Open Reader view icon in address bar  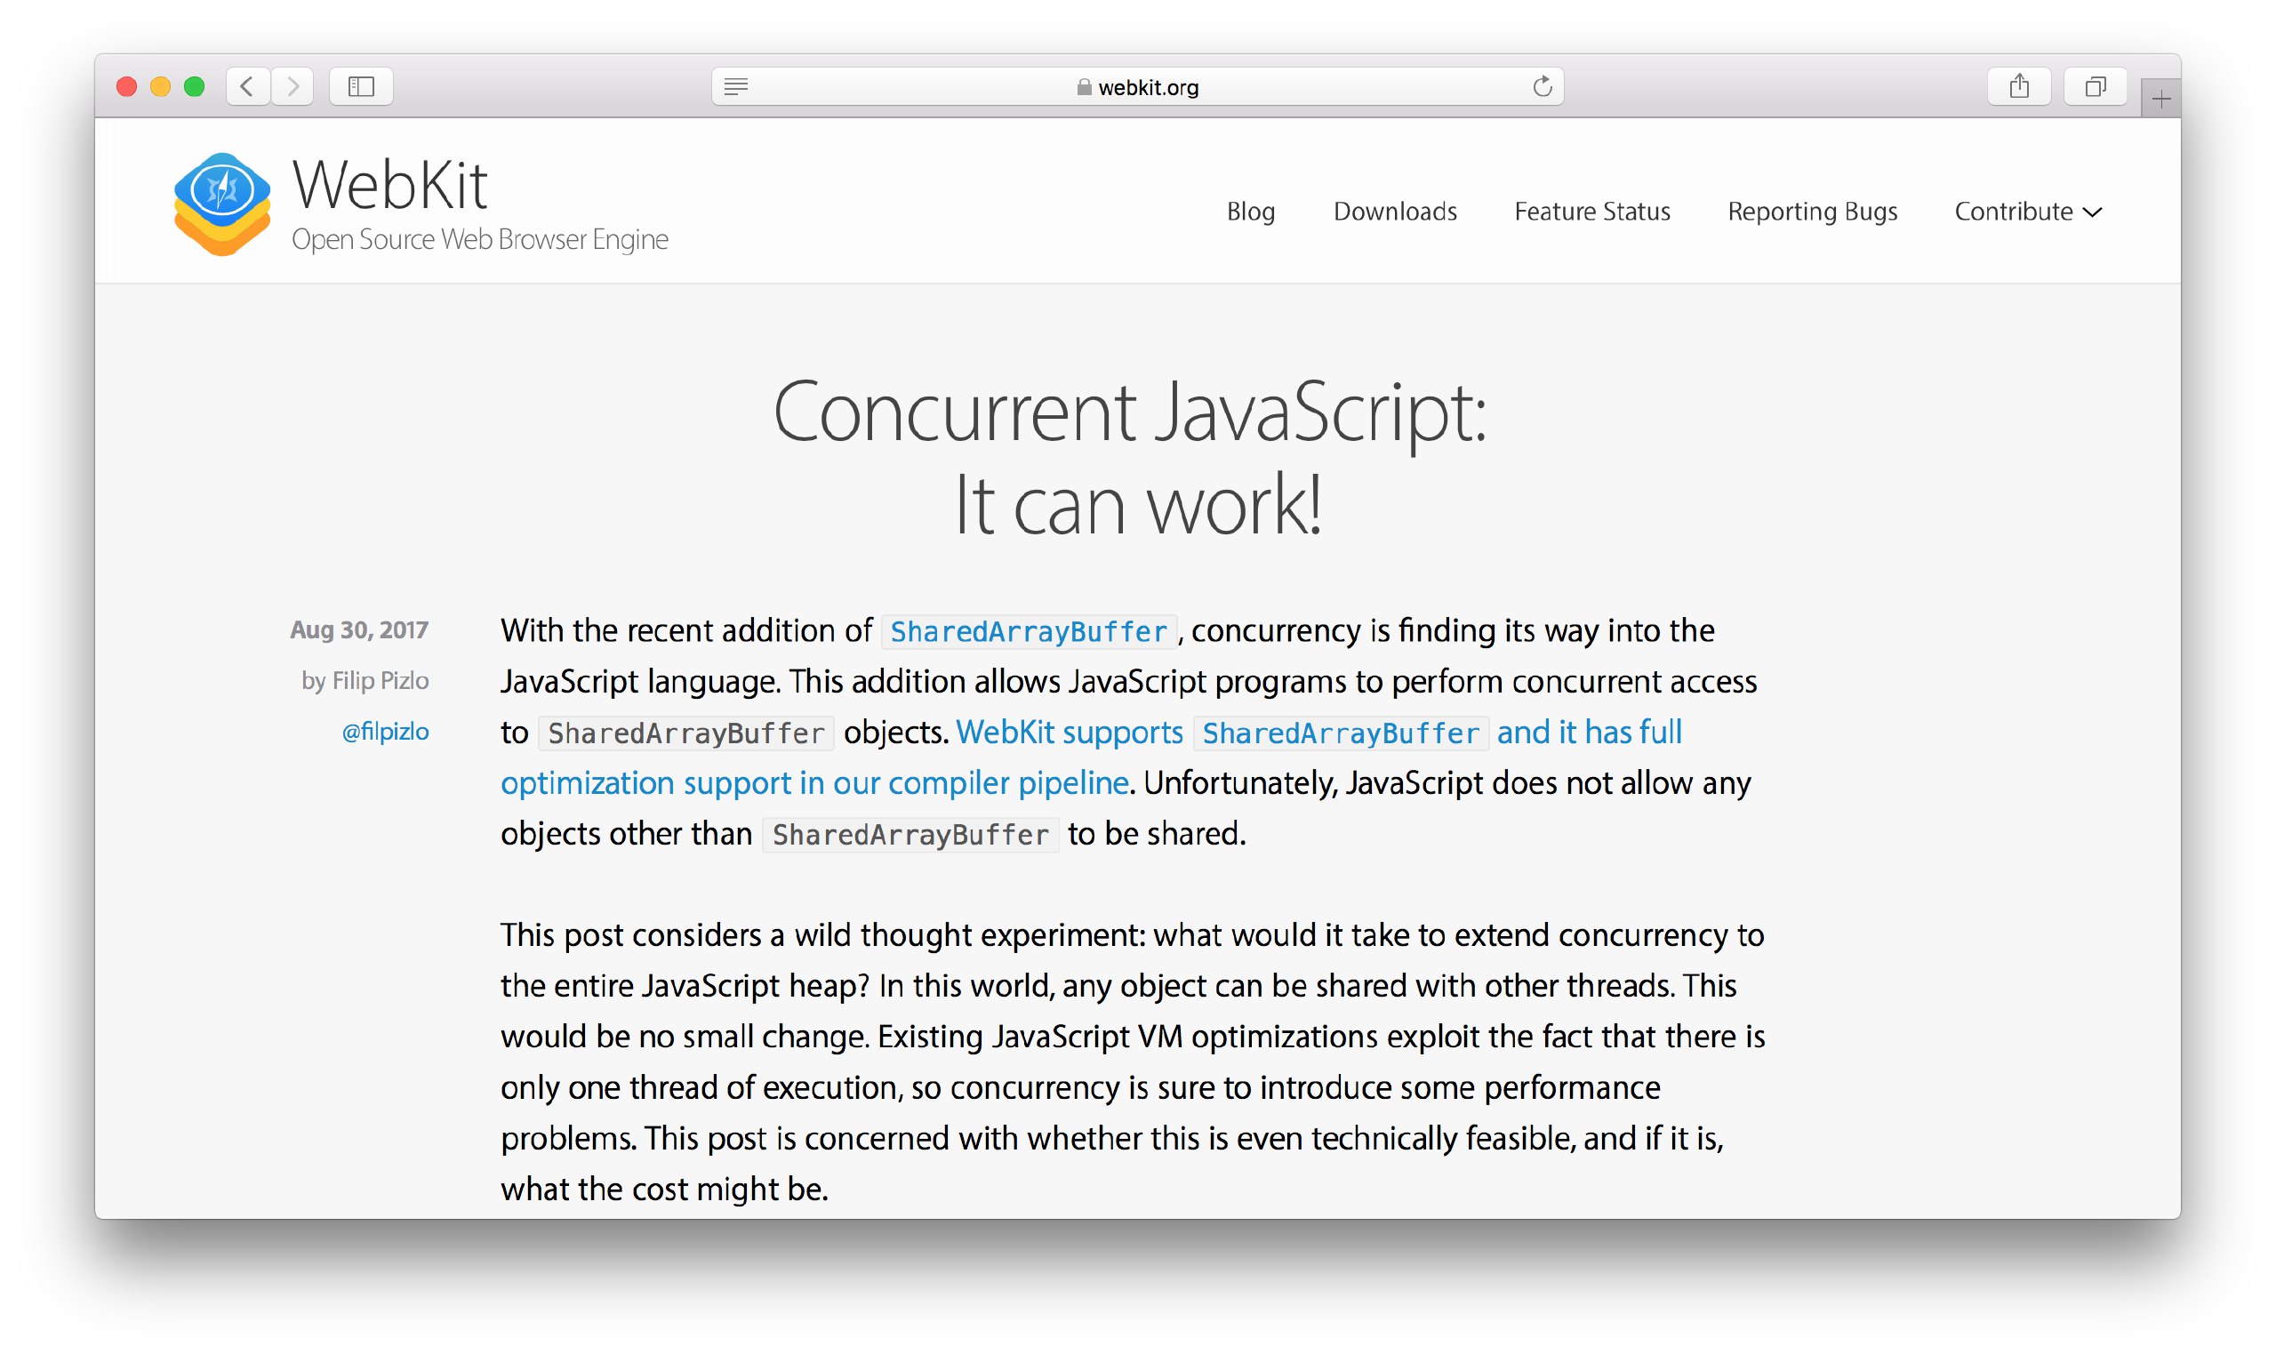tap(736, 86)
